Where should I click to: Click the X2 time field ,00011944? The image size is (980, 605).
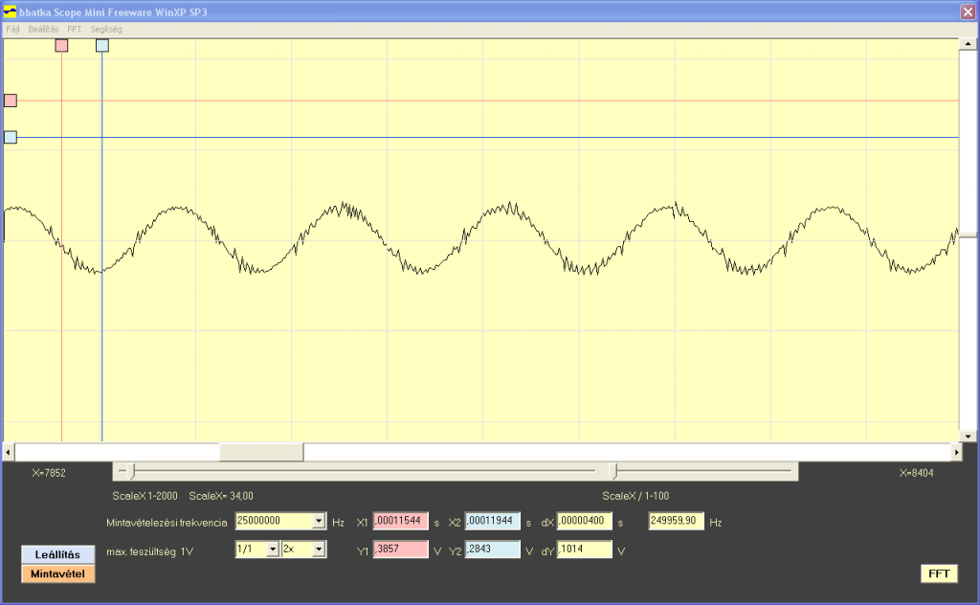point(493,522)
